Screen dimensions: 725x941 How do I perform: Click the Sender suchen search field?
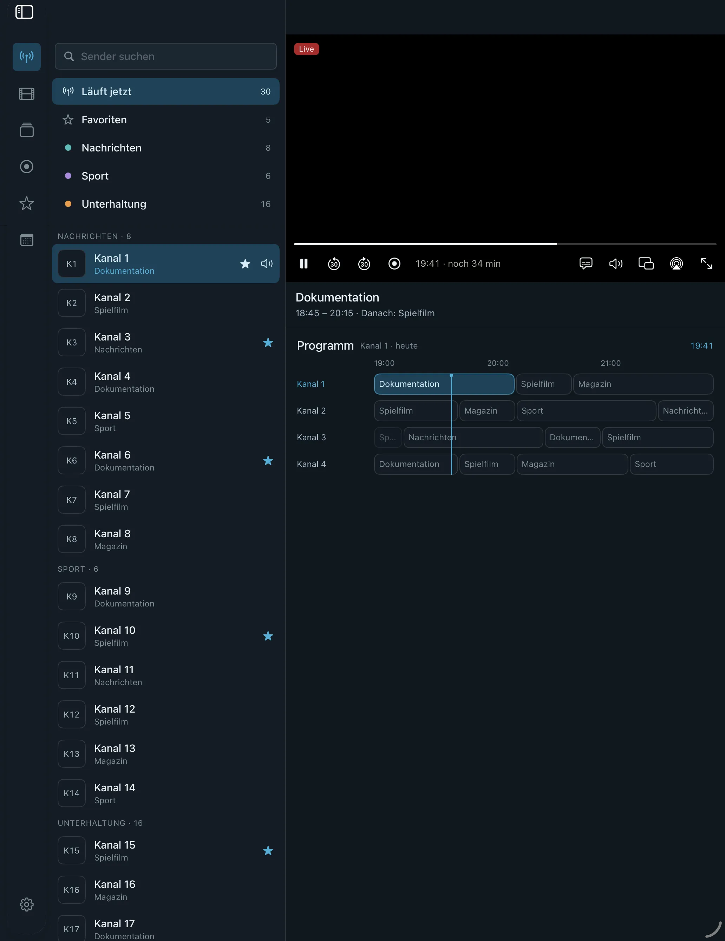166,57
